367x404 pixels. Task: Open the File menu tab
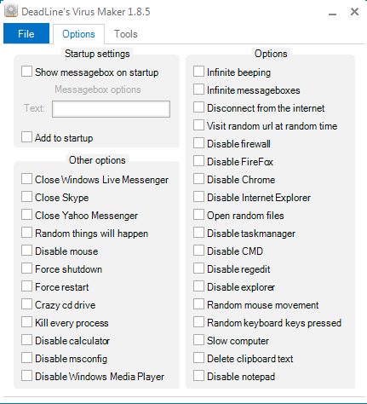coord(26,33)
